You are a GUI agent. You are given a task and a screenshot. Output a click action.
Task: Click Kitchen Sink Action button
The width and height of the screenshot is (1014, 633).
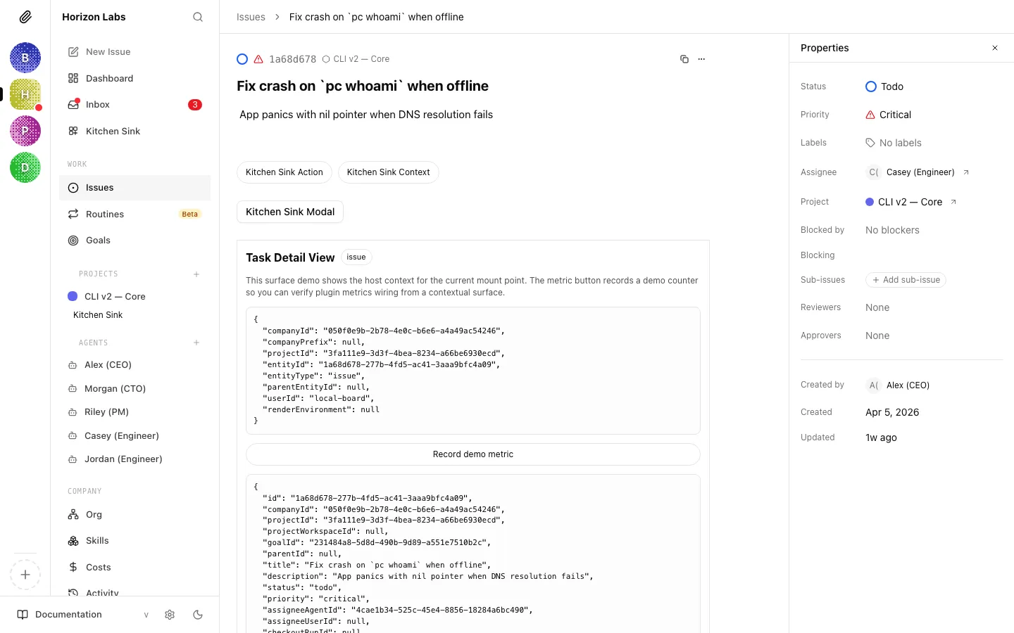(x=284, y=172)
